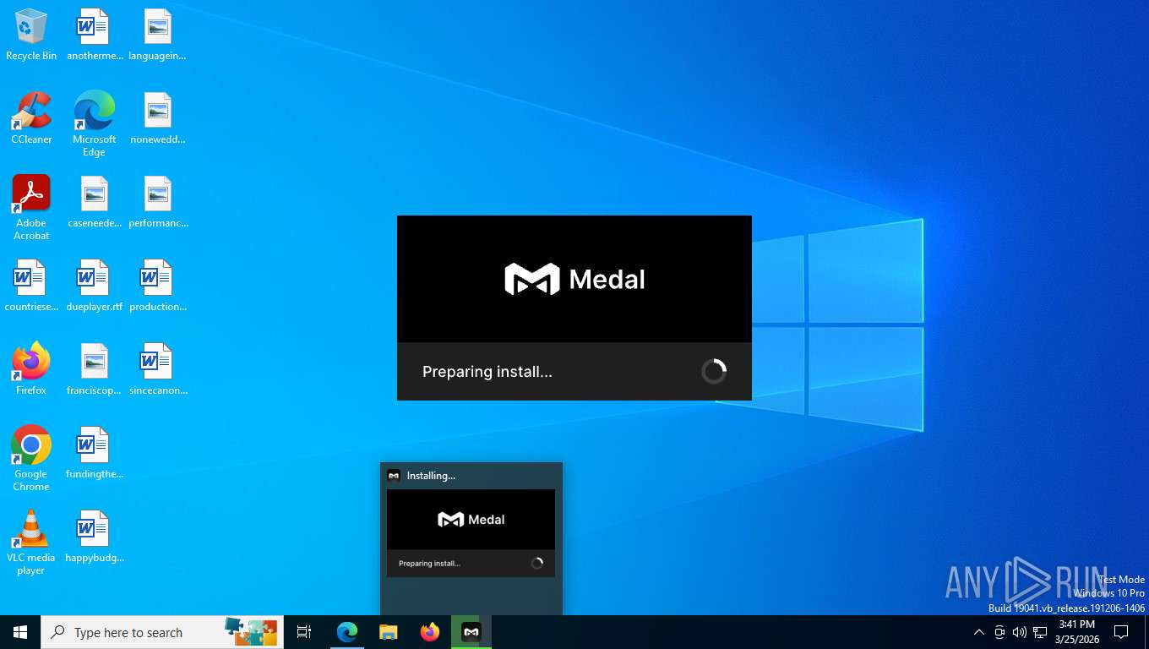Viewport: 1149px width, 649px height.
Task: Open File Explorer from the taskbar
Action: [389, 631]
